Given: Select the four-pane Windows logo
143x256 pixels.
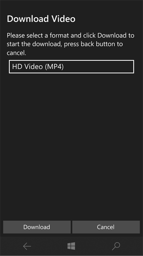Looking at the screenshot, I should pos(71,246).
